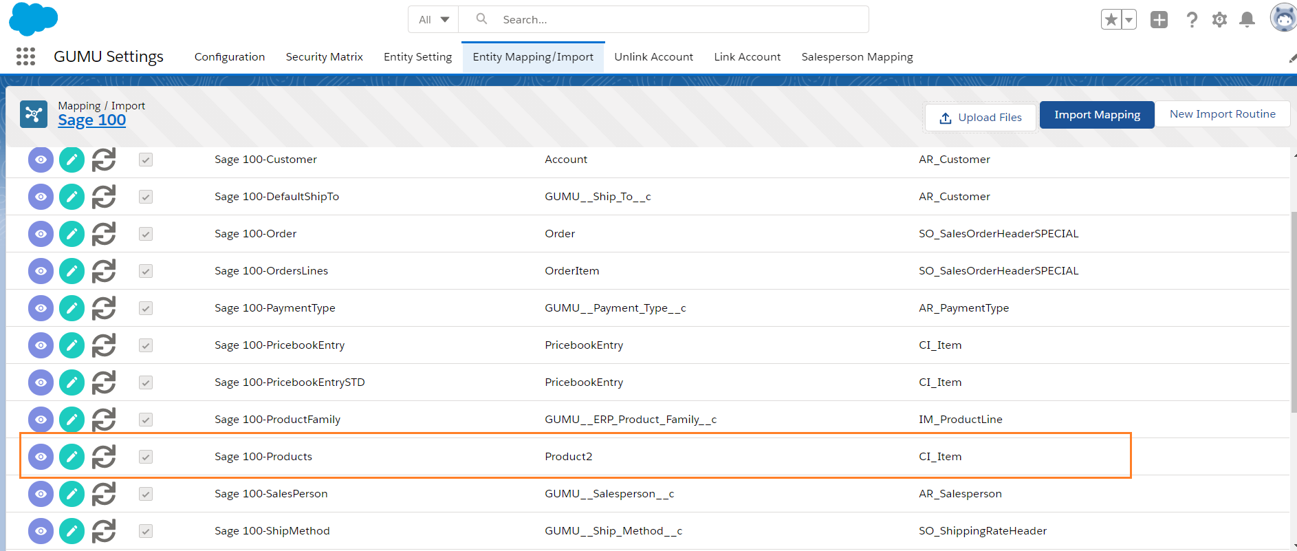The width and height of the screenshot is (1297, 551).
Task: View the Sage 100-OrdersLines mapping
Action: (x=41, y=271)
